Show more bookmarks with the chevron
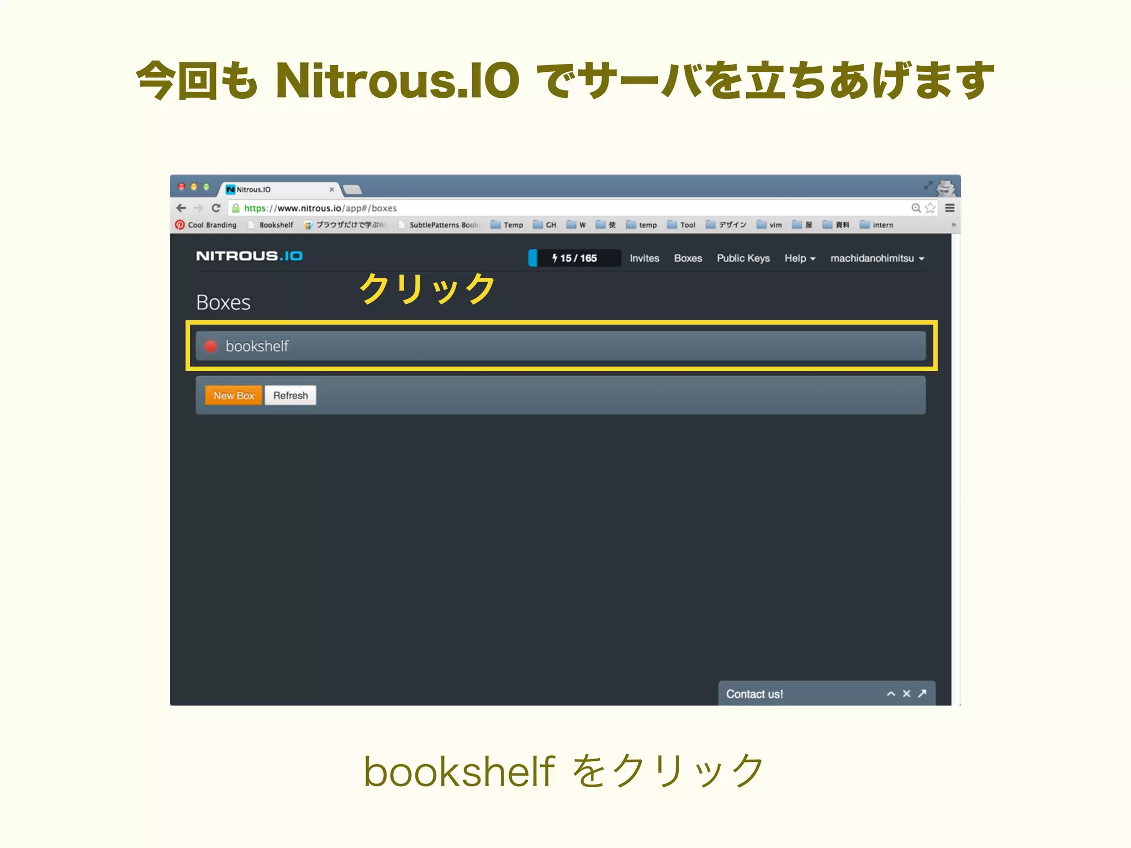The height and width of the screenshot is (848, 1131). [953, 225]
